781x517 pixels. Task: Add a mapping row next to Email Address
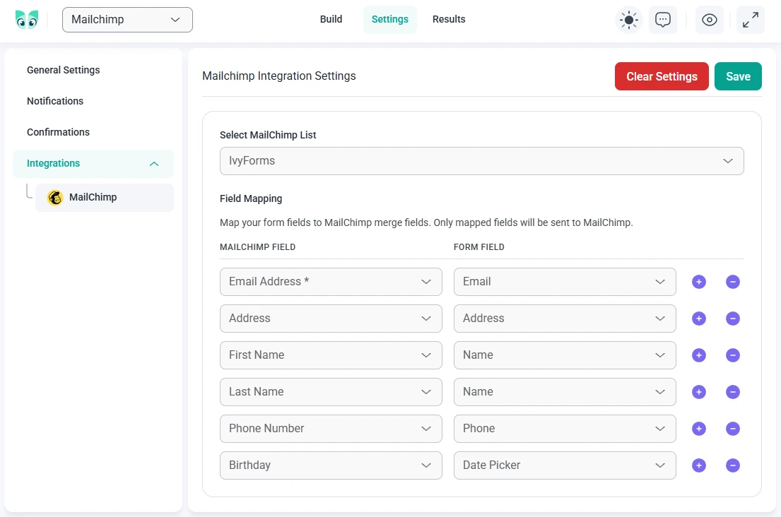(x=698, y=282)
